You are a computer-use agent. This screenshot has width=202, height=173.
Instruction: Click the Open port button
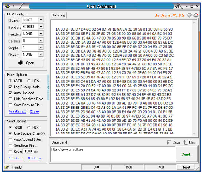(26, 63)
